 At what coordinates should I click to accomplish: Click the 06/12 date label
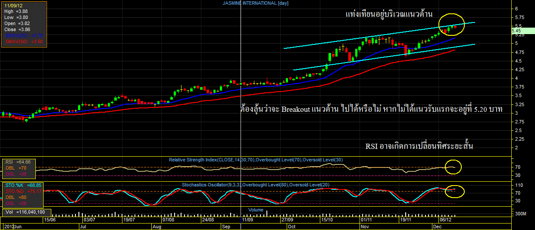tap(445, 219)
